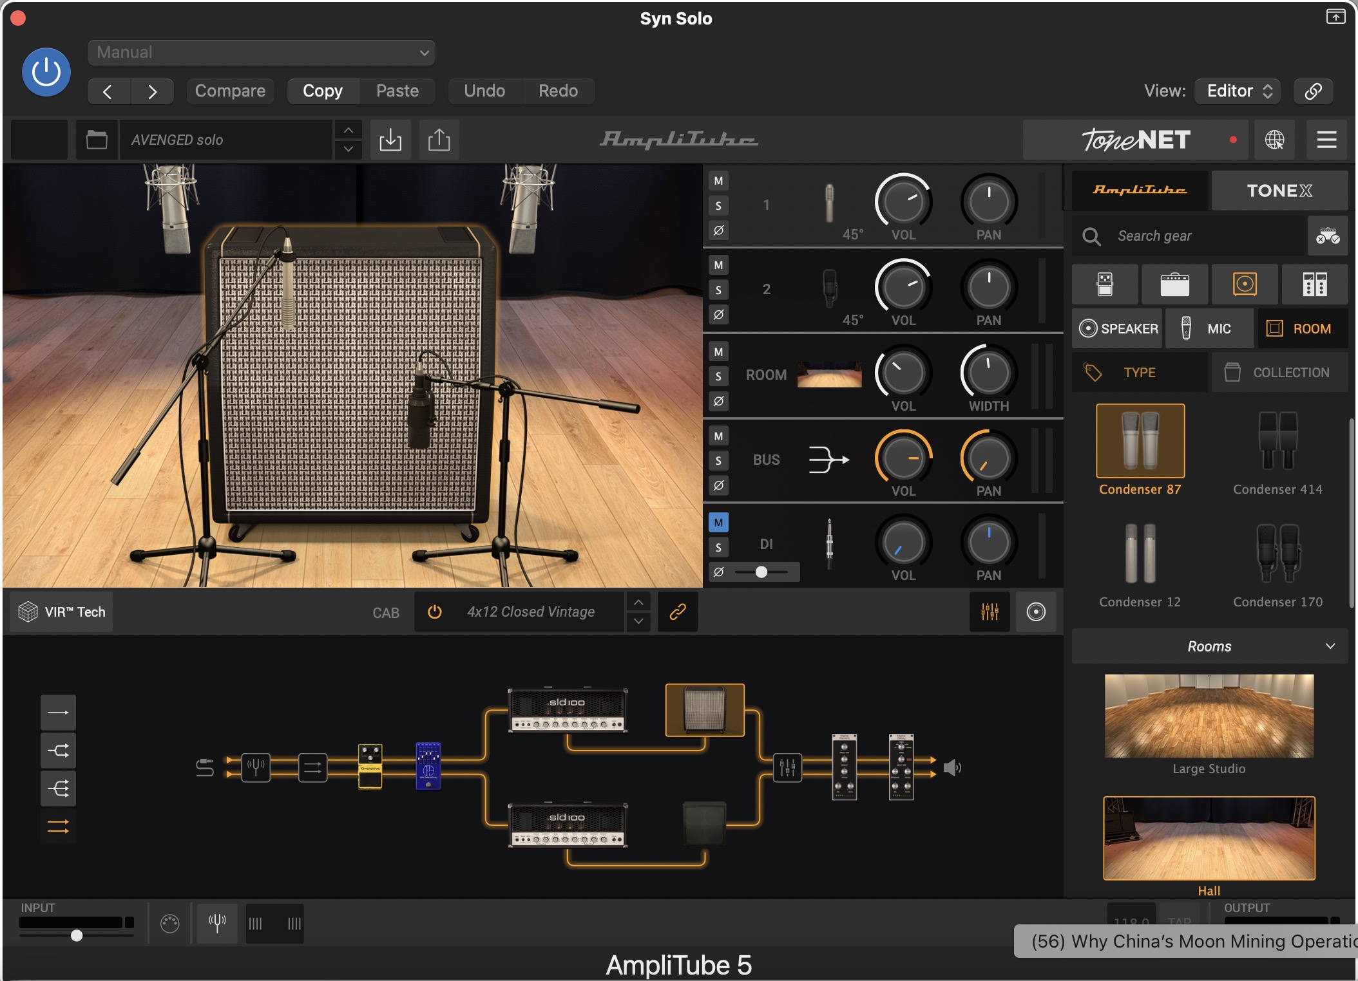Step preset up next to AVENGED solo
The image size is (1358, 981).
coord(348,131)
